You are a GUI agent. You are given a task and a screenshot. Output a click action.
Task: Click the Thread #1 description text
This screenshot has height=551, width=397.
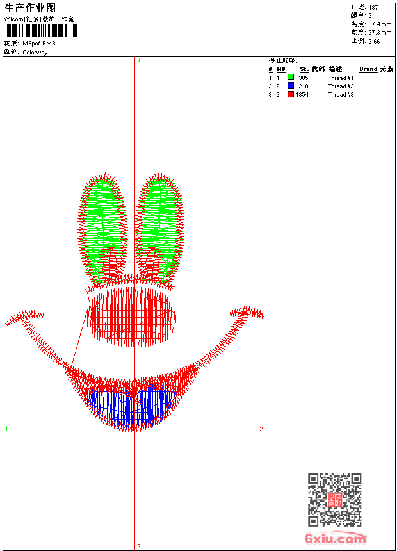coord(341,78)
